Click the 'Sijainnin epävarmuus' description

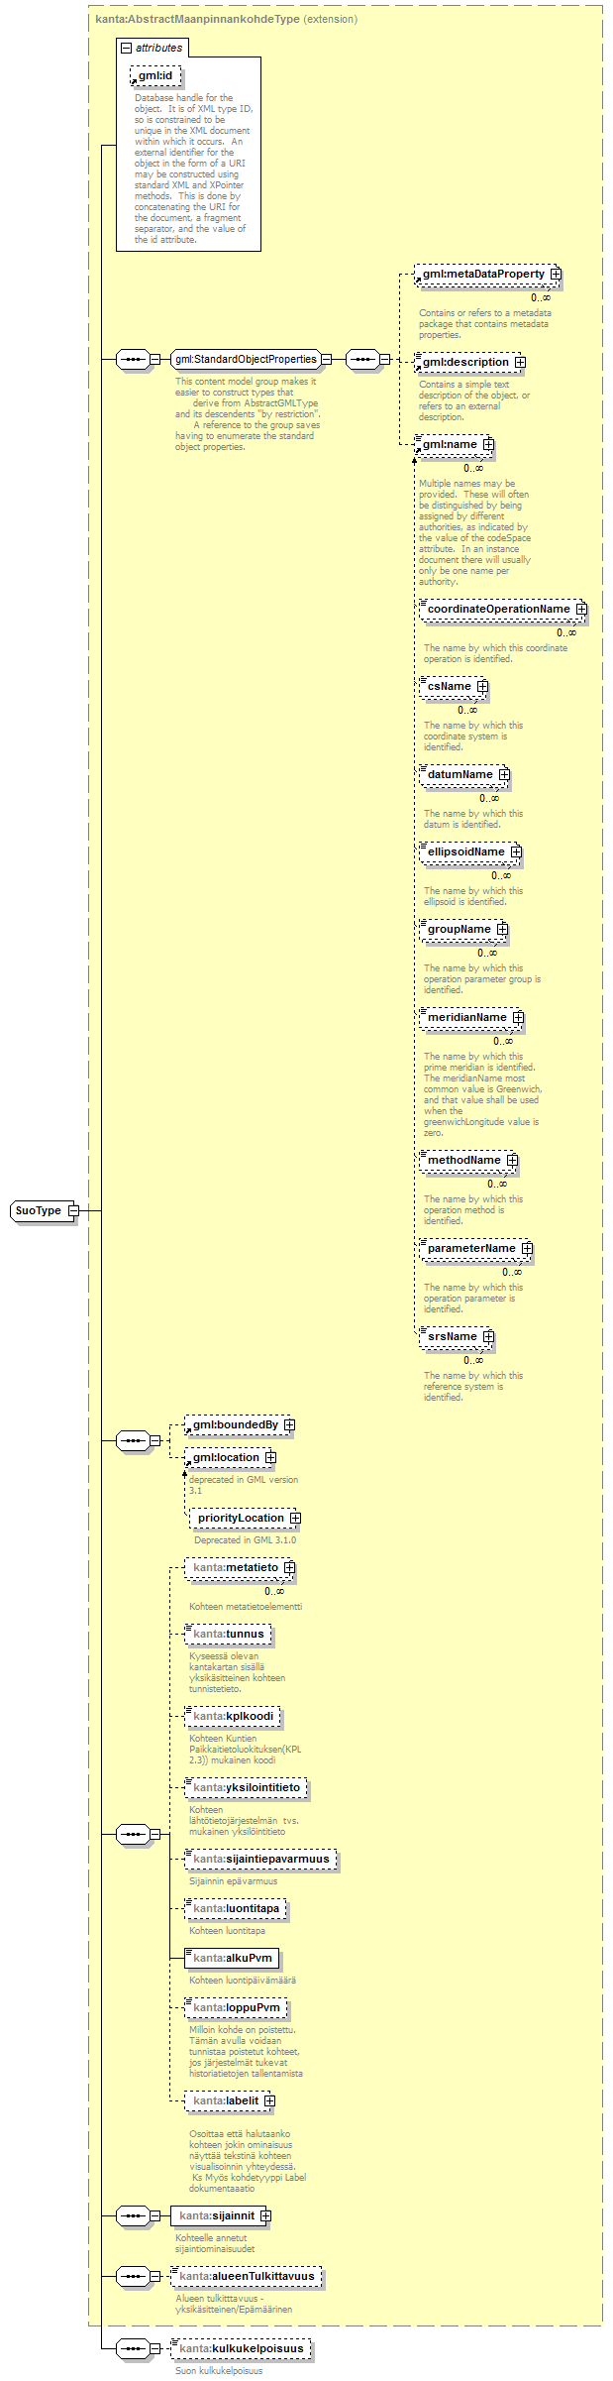234,1880
